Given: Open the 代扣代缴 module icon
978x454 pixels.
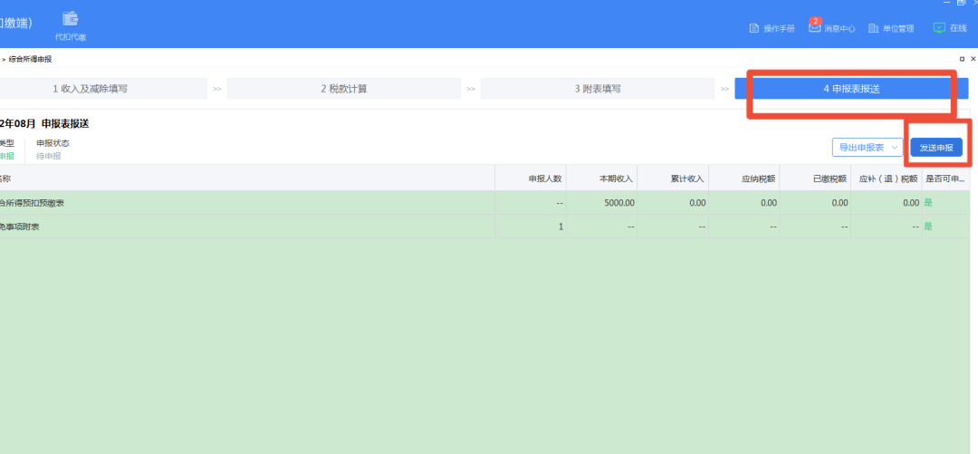Looking at the screenshot, I should (71, 19).
